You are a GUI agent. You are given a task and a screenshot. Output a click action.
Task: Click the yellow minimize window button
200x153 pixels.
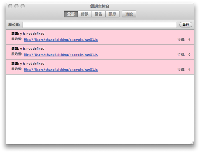pyautogui.click(x=16, y=6)
